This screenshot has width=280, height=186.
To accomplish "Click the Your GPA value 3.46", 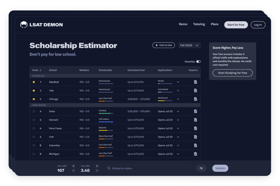I will pos(85,170).
